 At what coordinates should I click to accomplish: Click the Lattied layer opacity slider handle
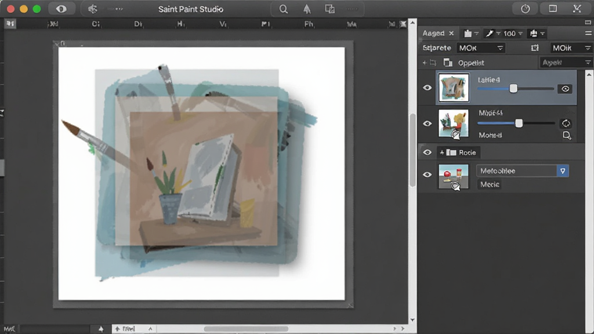click(x=513, y=89)
